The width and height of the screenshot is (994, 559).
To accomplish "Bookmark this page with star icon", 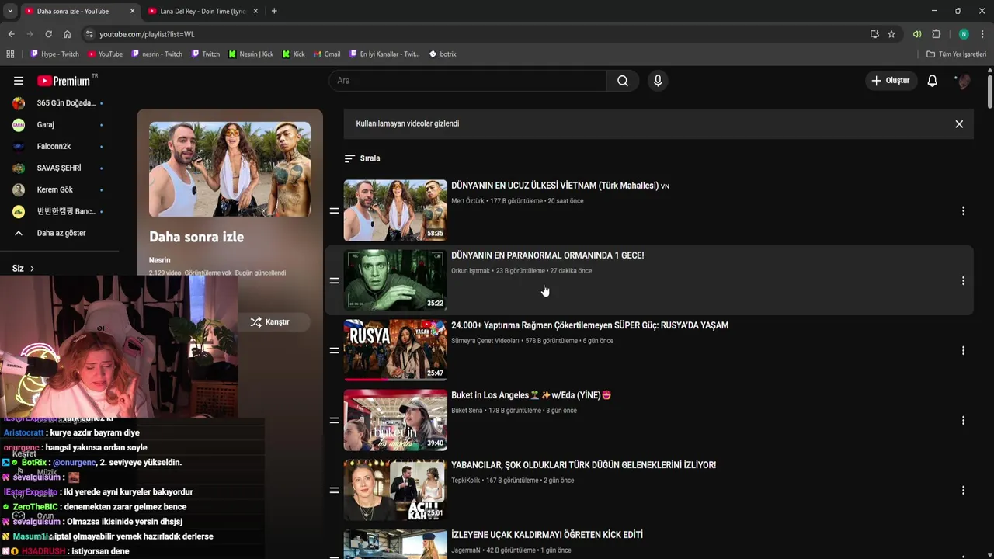I will [x=891, y=34].
